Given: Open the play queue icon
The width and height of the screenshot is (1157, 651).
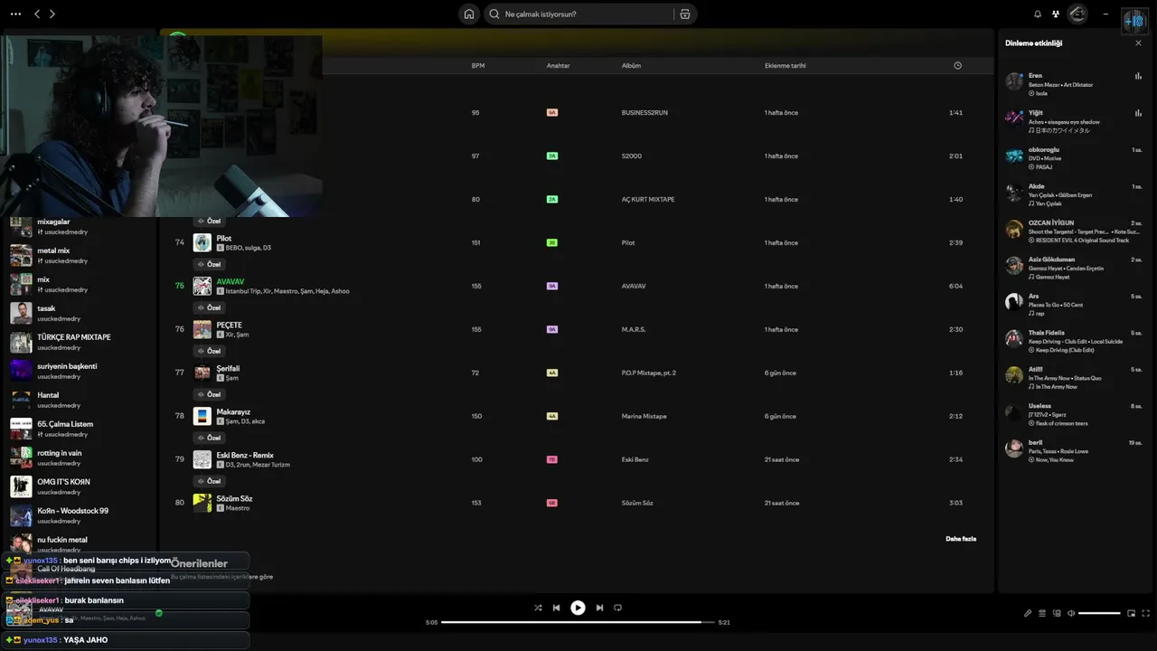Looking at the screenshot, I should pyautogui.click(x=1042, y=613).
